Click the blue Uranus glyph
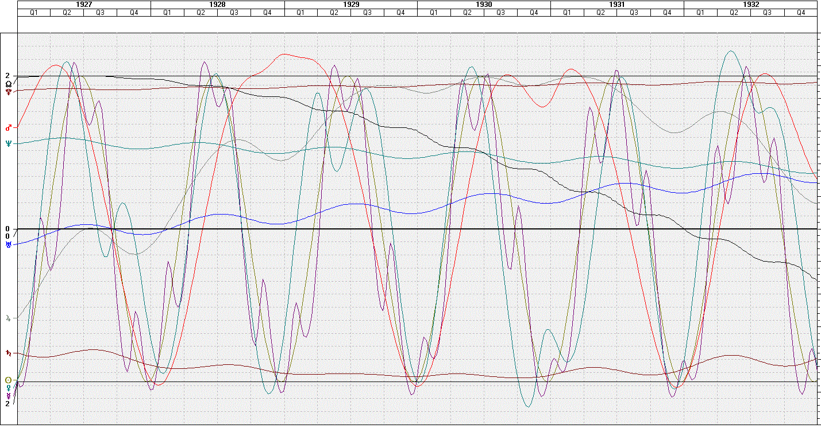Screen dimensions: 821x428 click(x=8, y=244)
